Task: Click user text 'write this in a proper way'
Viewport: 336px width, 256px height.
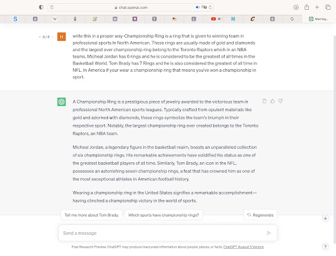Action: click(97, 36)
